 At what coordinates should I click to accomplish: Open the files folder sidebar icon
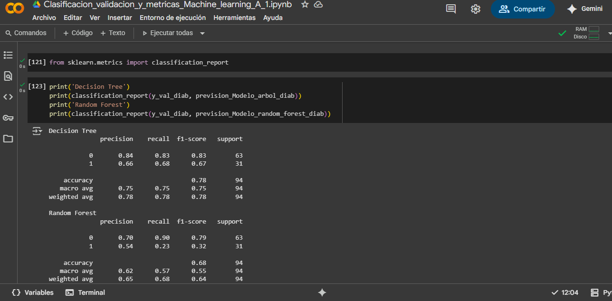(x=8, y=139)
